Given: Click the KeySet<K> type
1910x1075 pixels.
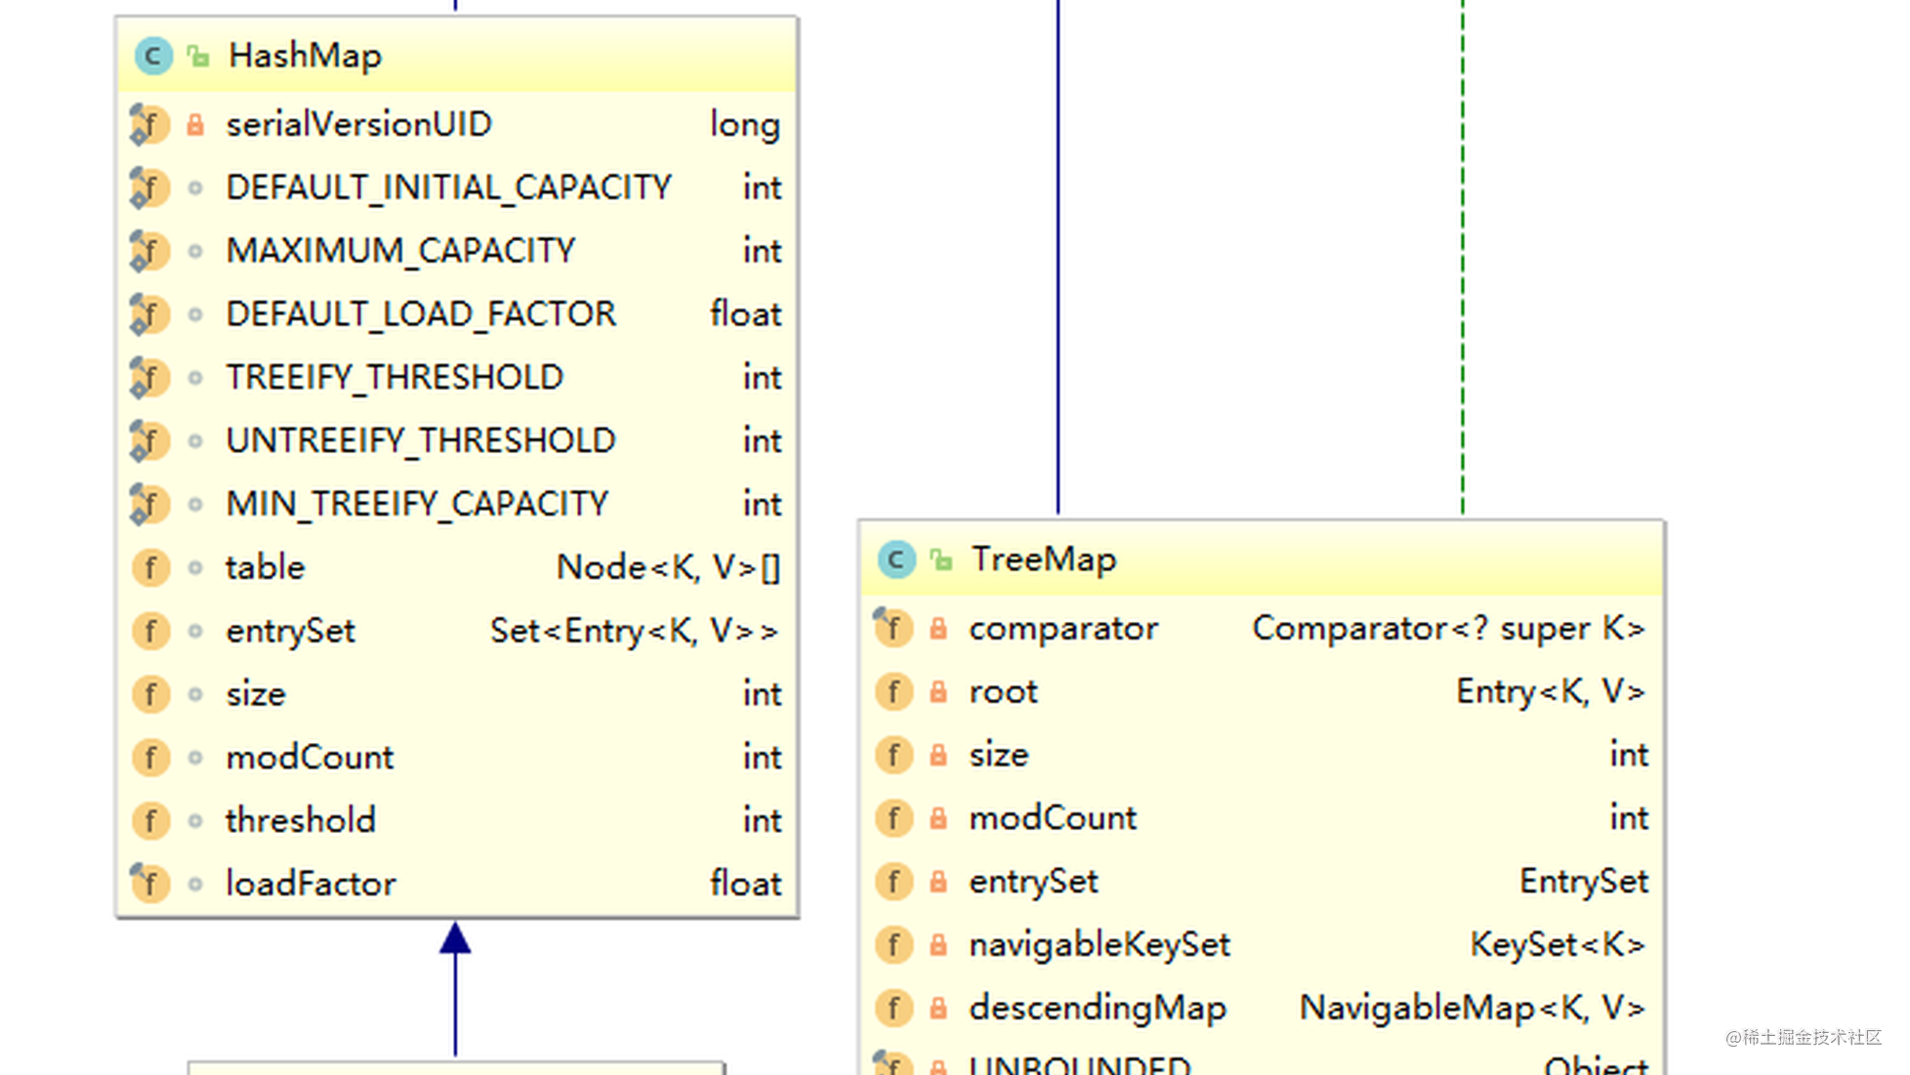Looking at the screenshot, I should [x=1558, y=944].
